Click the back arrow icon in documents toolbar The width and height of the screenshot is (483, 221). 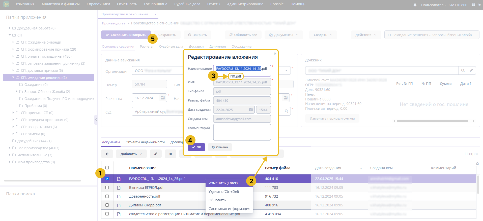107,154
